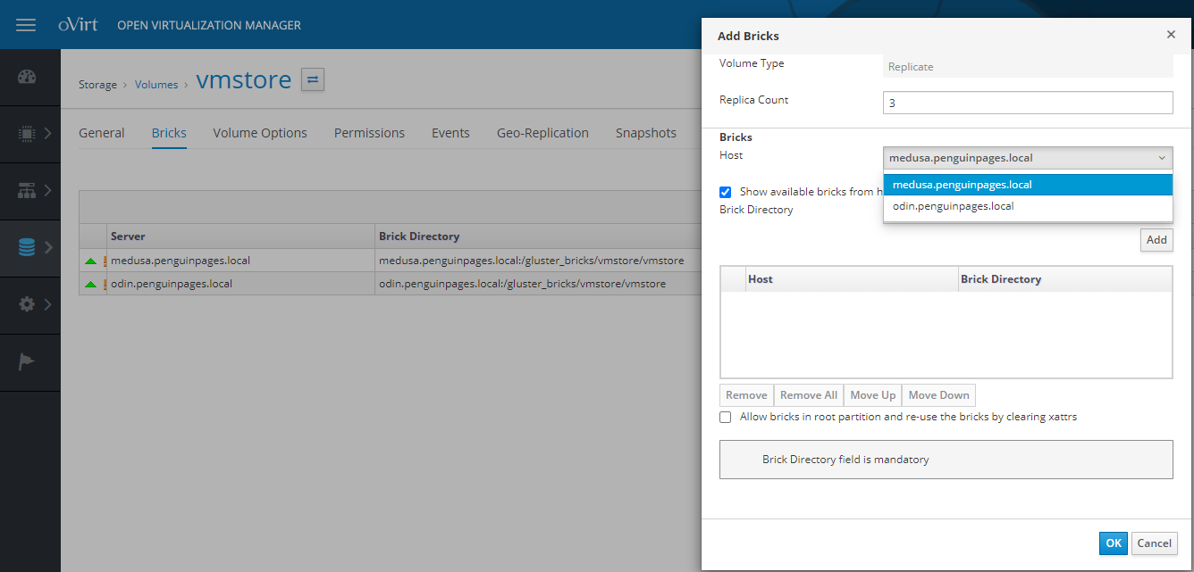
Task: Click the Add brick button
Action: click(x=1156, y=239)
